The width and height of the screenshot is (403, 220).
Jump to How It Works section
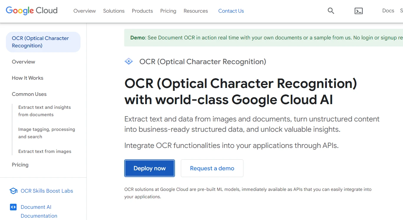point(27,78)
